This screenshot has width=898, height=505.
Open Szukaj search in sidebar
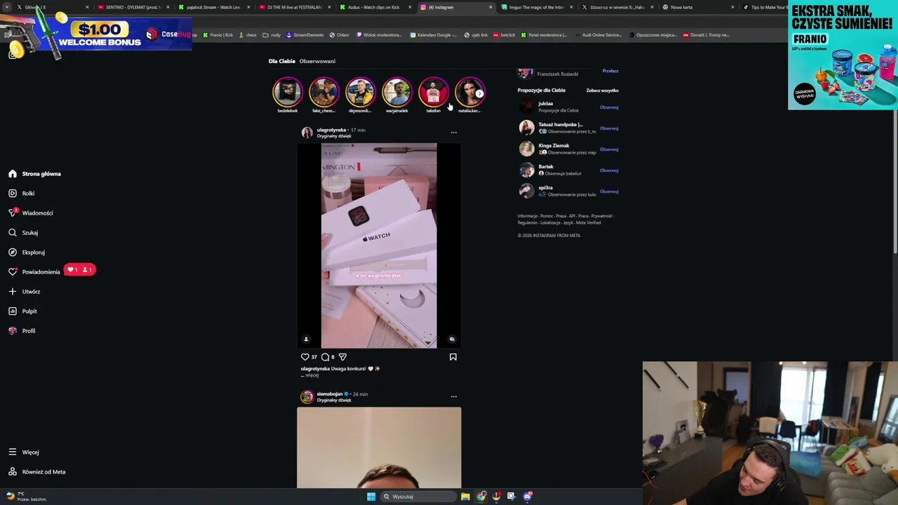click(23, 233)
